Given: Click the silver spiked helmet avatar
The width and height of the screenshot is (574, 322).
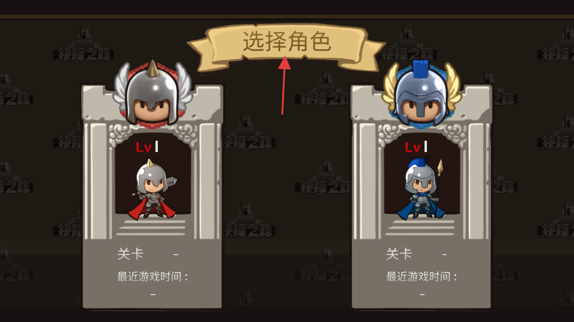Looking at the screenshot, I should pos(152,94).
